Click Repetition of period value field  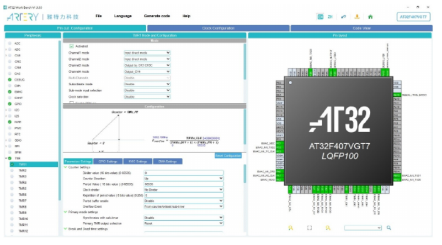tap(184, 195)
